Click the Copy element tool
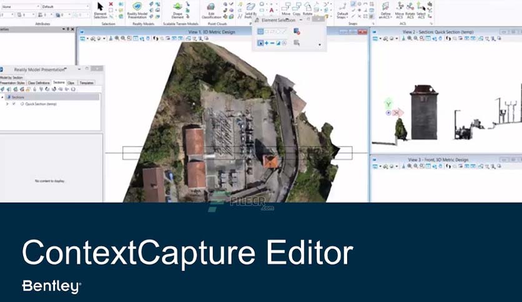The width and height of the screenshot is (522, 302). 297,9
